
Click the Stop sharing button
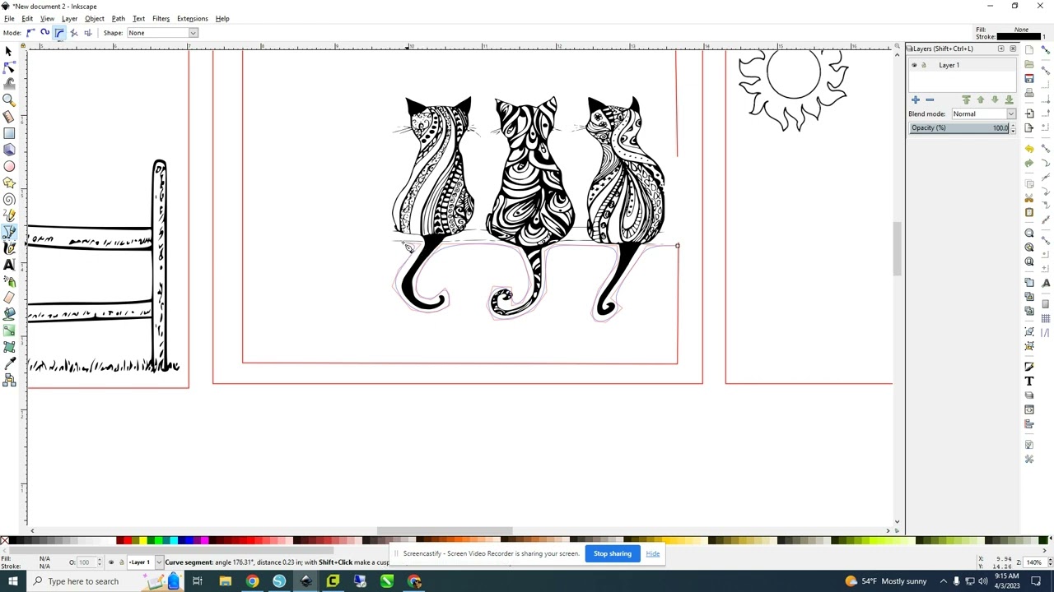pos(613,553)
